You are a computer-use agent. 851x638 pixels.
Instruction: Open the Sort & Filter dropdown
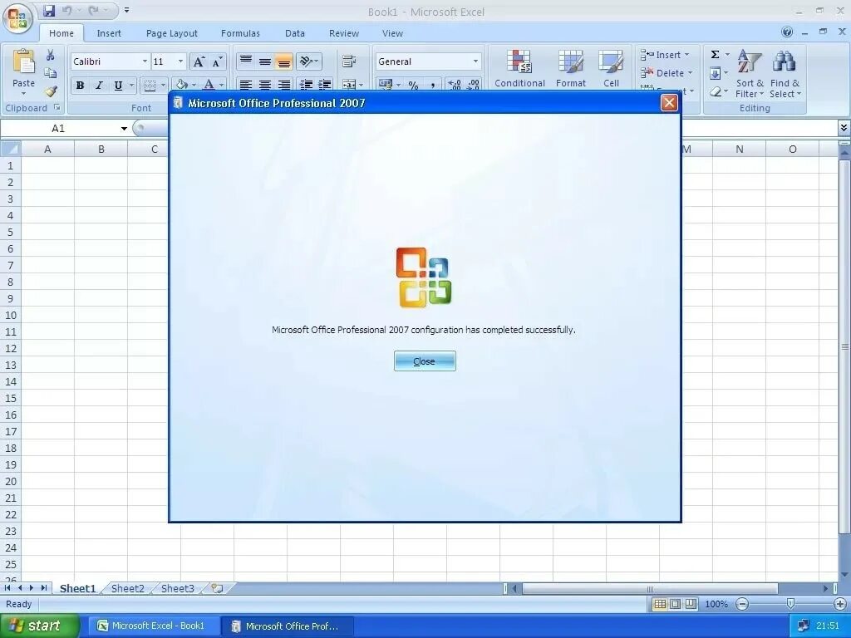pos(750,73)
